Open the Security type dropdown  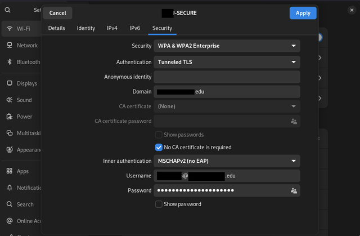[227, 46]
